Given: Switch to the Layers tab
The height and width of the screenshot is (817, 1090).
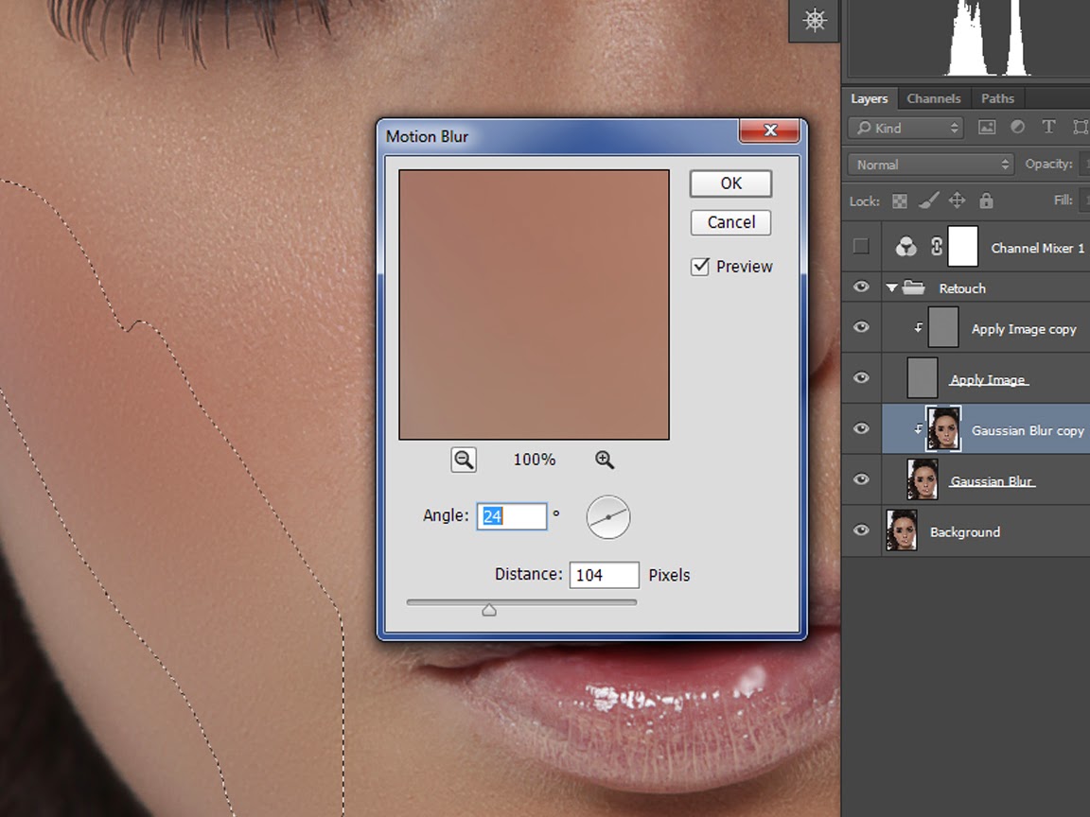Looking at the screenshot, I should [x=869, y=98].
